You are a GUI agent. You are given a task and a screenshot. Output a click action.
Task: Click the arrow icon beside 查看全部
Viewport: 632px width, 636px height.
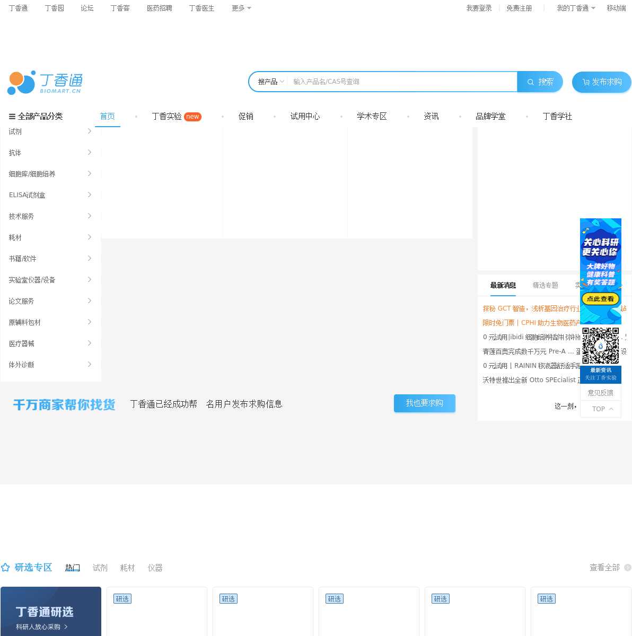coord(628,568)
